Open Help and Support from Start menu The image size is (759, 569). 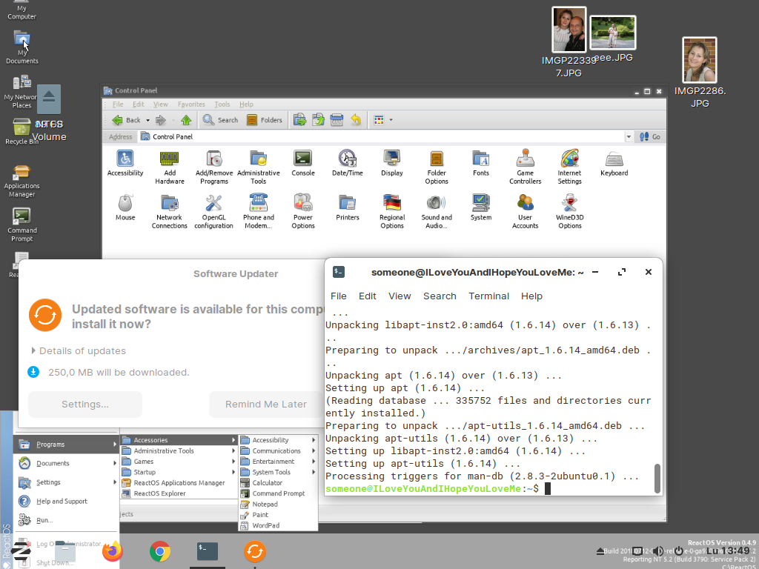(66, 501)
